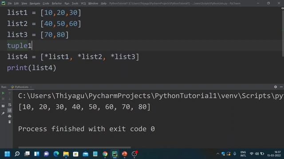The image size is (284, 159).
Task: Open the Edit menu
Action: point(16,4)
